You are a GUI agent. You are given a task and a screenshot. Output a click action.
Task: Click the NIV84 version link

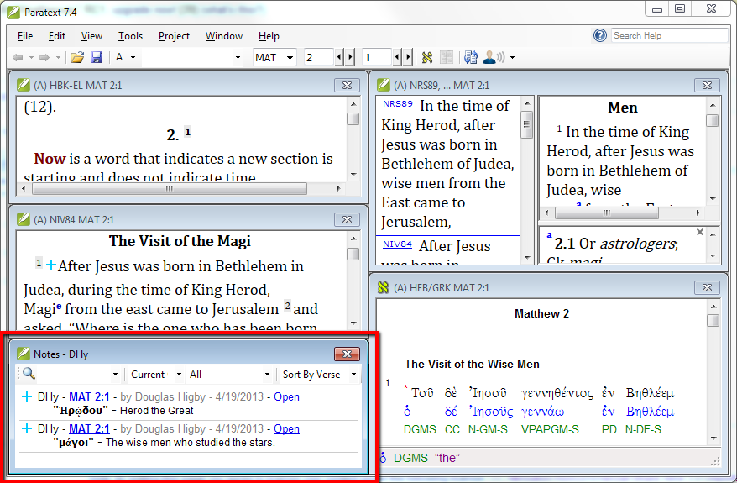coord(397,244)
